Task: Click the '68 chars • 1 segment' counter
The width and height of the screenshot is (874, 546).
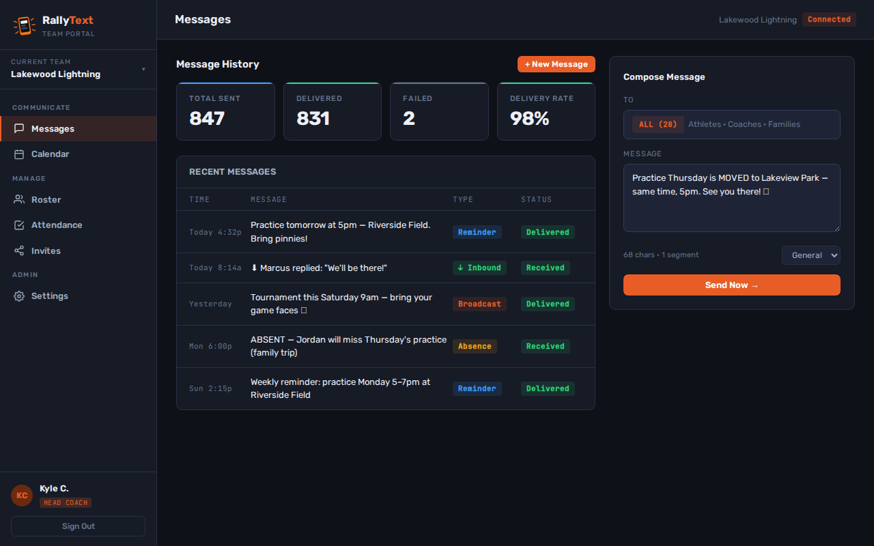Action: (661, 255)
